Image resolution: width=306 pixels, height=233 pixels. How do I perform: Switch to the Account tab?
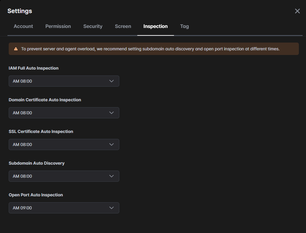pos(23,26)
